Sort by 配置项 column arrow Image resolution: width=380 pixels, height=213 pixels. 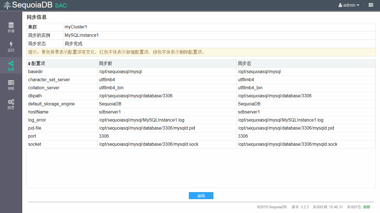coord(29,64)
